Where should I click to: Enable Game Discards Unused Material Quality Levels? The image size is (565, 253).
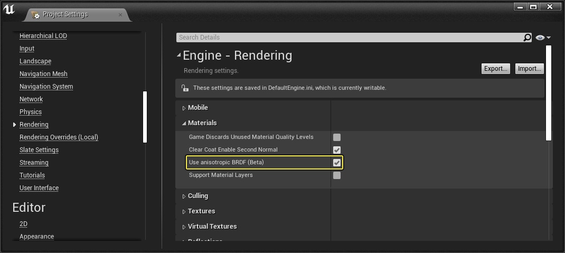click(x=337, y=137)
